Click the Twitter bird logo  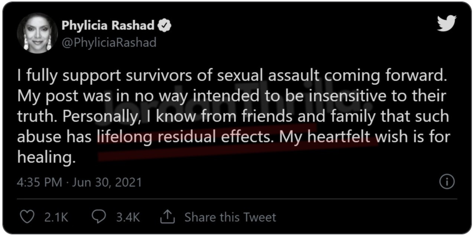click(x=446, y=24)
